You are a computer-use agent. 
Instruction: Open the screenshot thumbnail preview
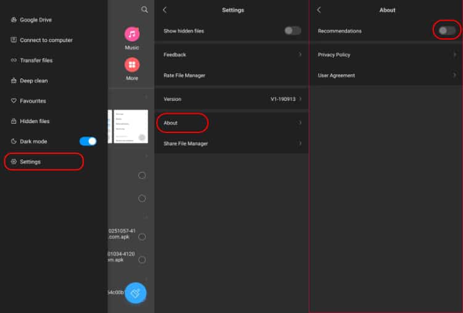[x=131, y=126]
